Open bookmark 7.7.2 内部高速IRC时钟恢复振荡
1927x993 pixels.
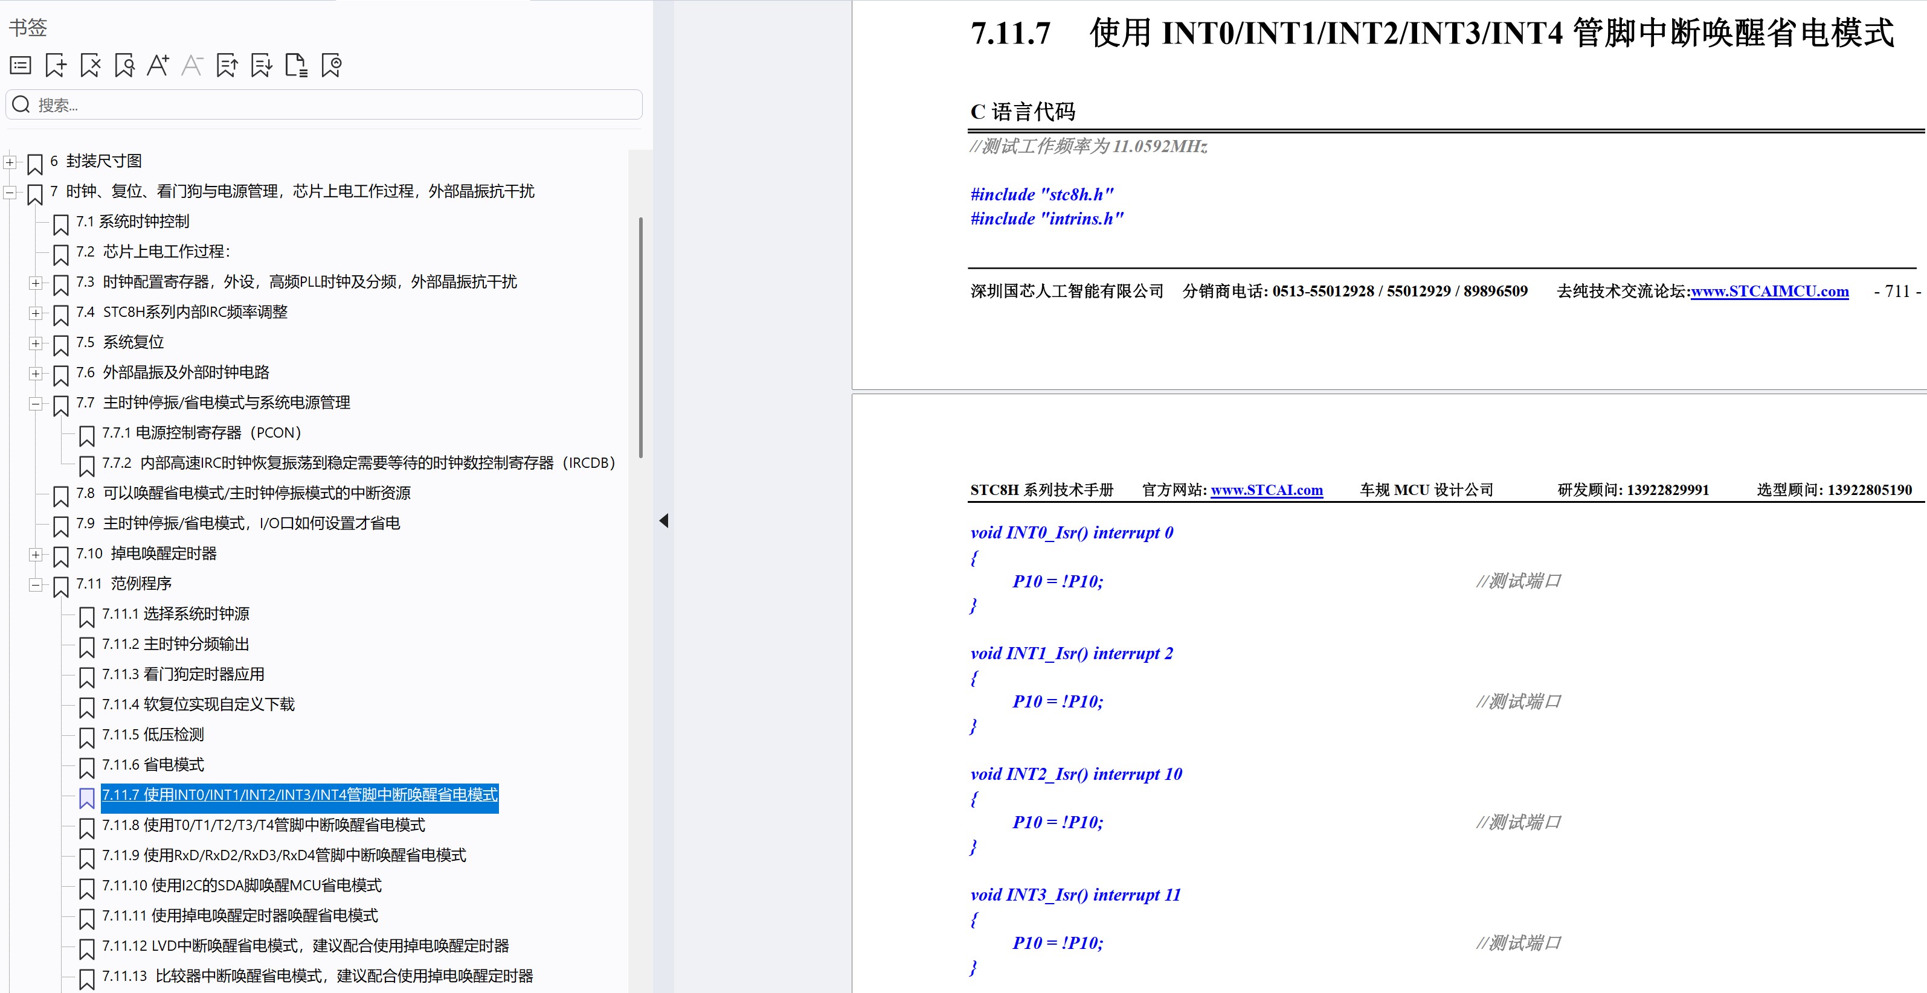click(358, 463)
